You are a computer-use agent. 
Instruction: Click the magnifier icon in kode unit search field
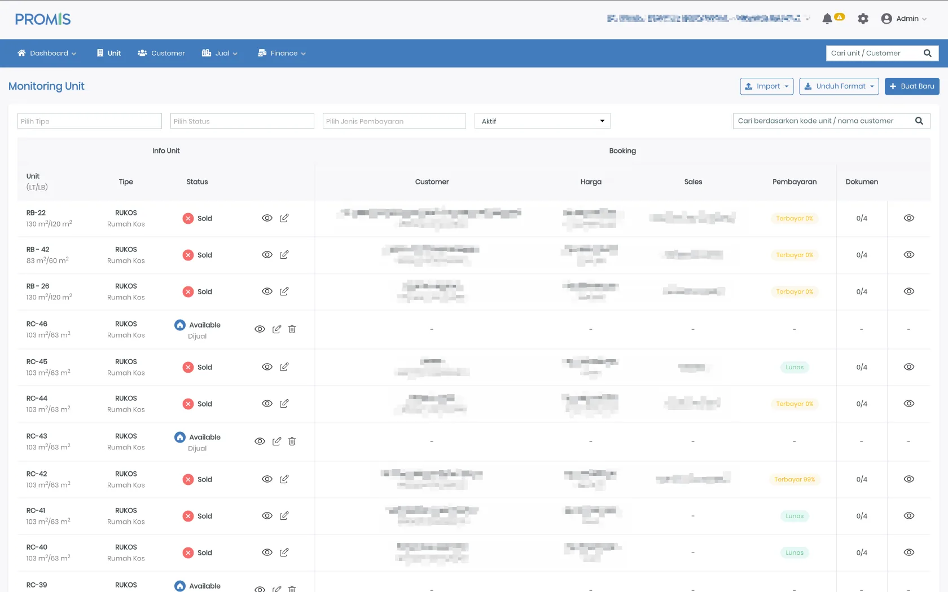919,121
